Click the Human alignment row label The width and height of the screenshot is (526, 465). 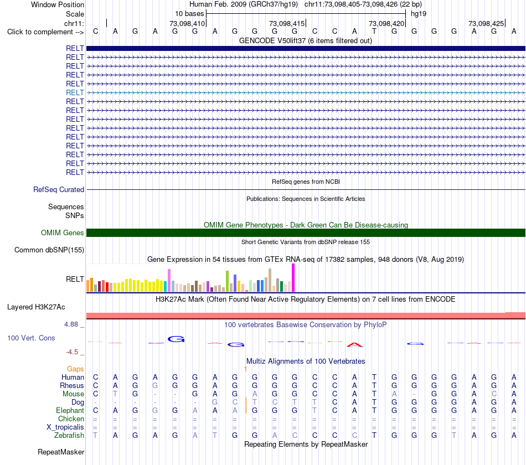click(x=73, y=378)
